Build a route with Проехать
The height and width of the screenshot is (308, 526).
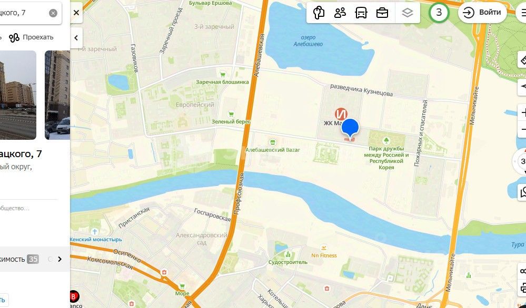coord(31,37)
